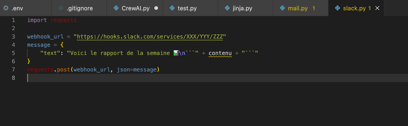The width and height of the screenshot is (408, 126).
Task: Open the .env tab
Action: 25,8
